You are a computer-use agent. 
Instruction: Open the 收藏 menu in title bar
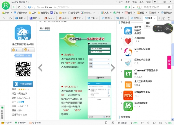click(x=134, y=2)
